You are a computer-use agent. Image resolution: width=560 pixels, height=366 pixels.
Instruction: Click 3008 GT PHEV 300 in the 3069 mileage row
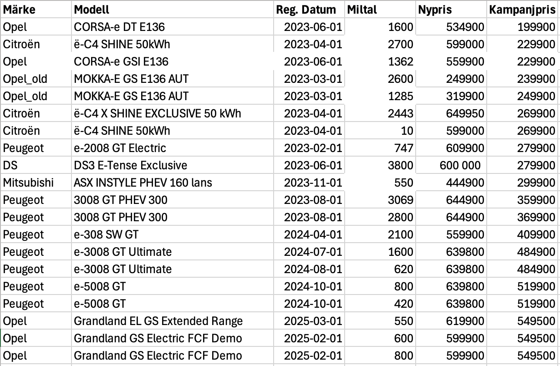pyautogui.click(x=173, y=200)
